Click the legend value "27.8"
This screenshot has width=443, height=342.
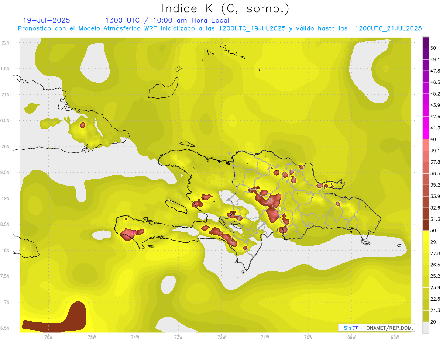point(436,253)
